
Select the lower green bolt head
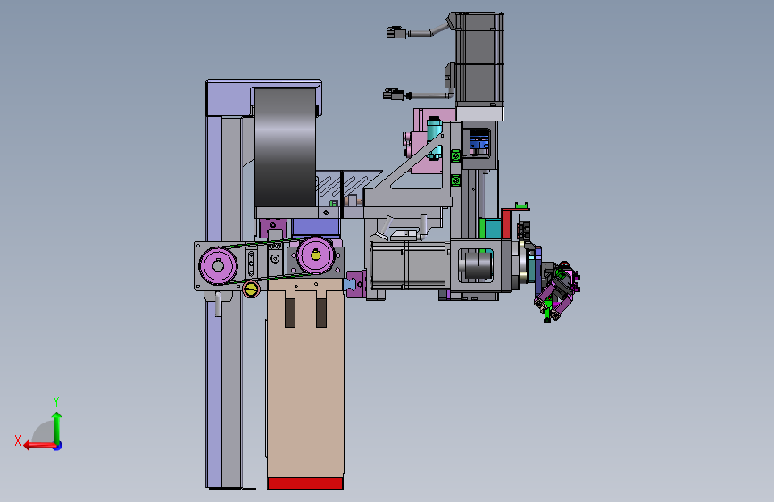pyautogui.click(x=455, y=180)
